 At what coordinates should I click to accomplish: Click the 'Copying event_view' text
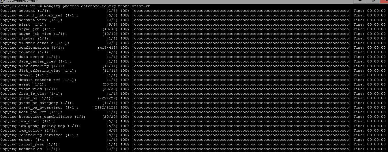pyautogui.click(x=29, y=89)
